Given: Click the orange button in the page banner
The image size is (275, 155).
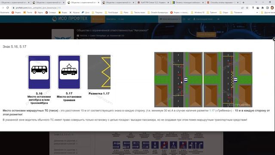Looking at the screenshot, I should point(206,34).
